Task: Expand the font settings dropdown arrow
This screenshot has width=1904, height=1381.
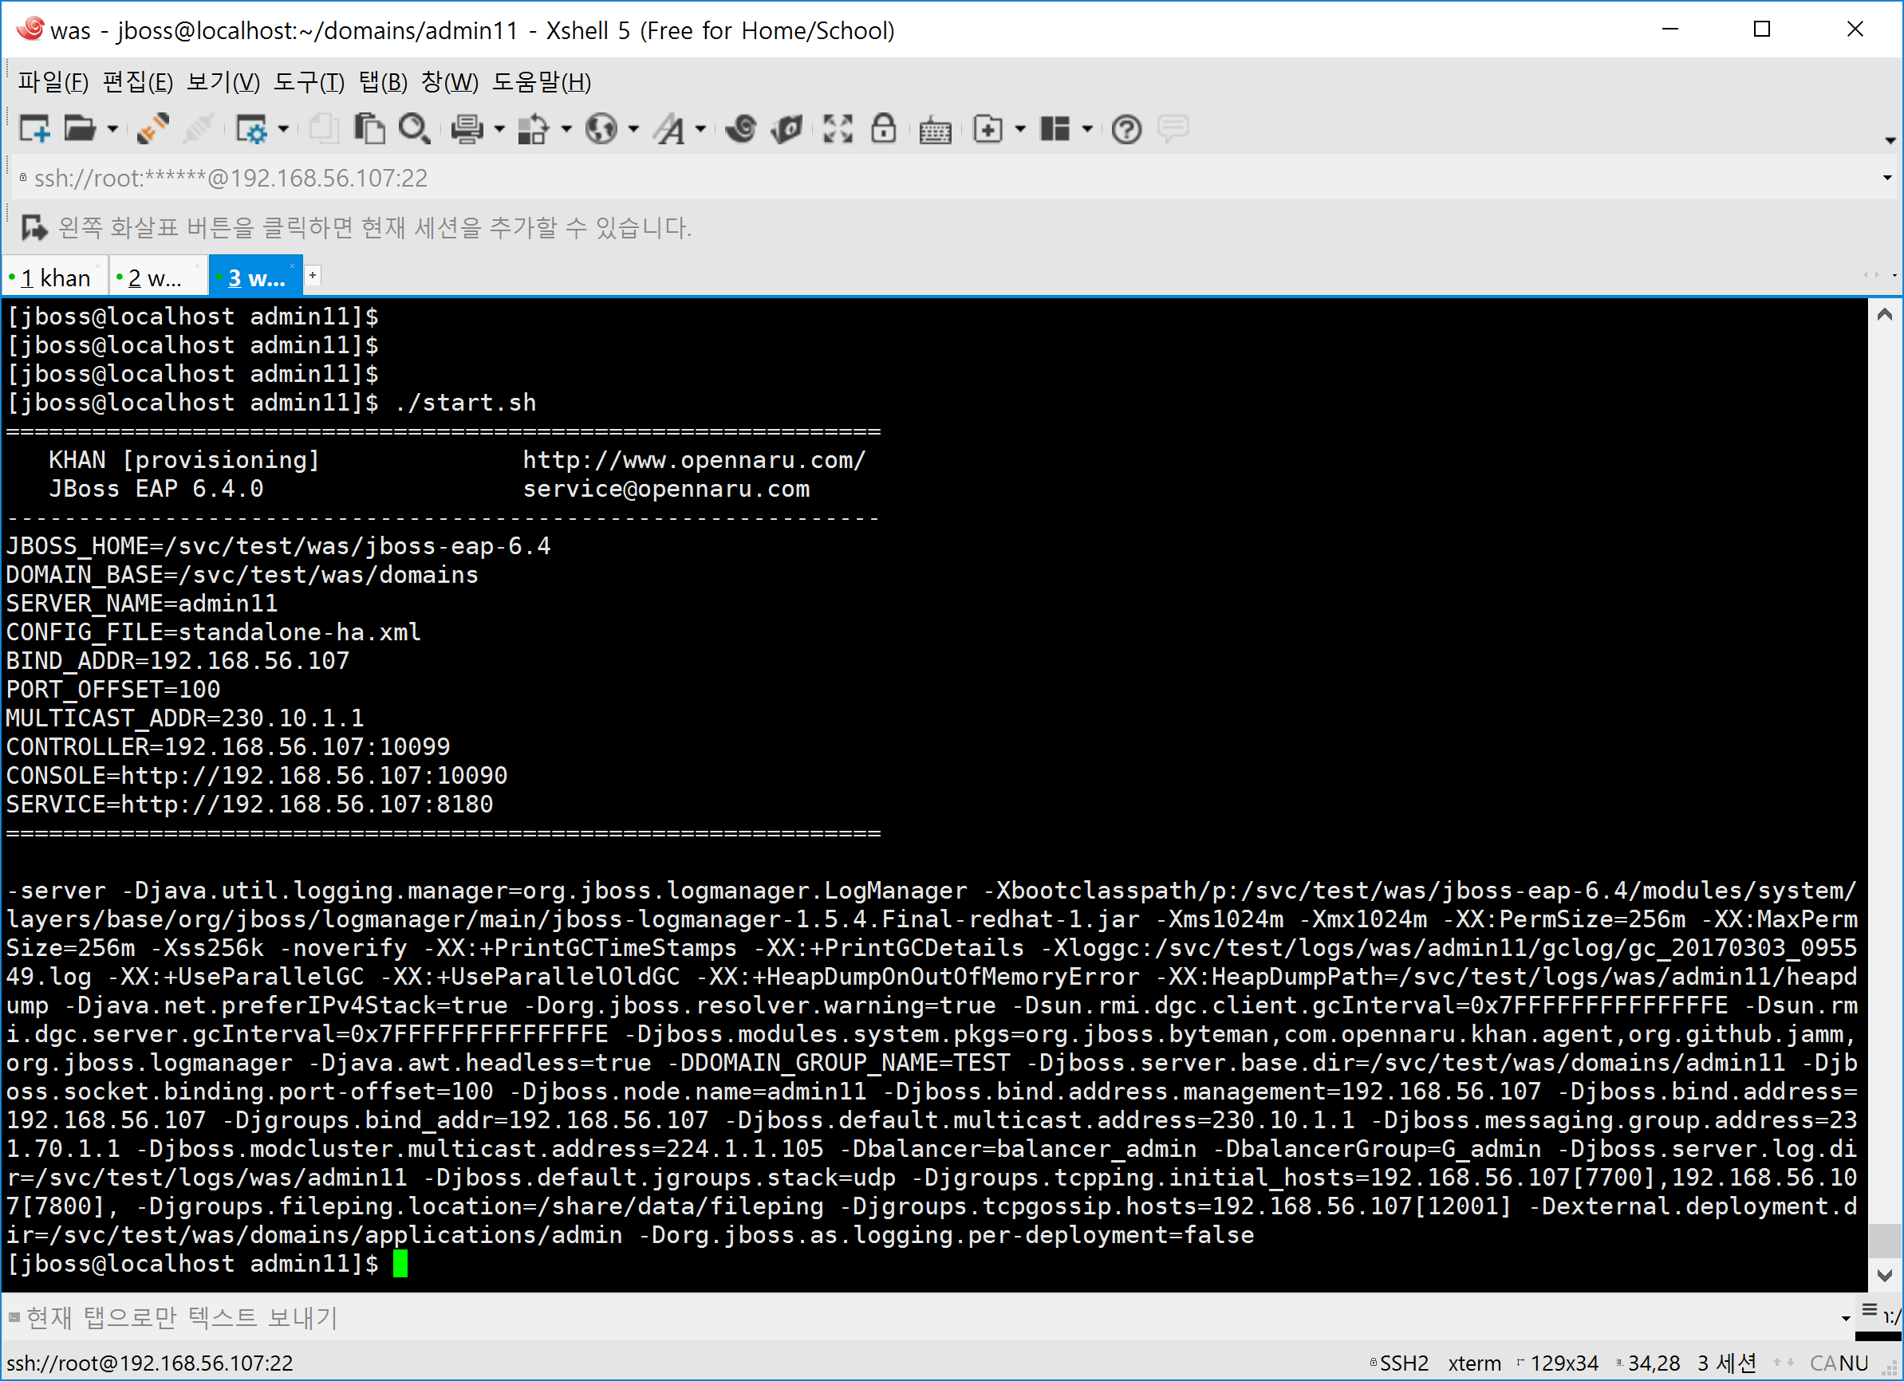Action: click(x=700, y=129)
